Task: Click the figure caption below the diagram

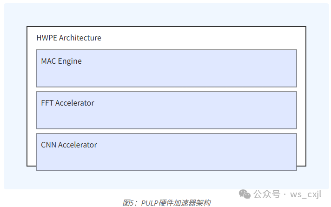Action: pyautogui.click(x=166, y=203)
